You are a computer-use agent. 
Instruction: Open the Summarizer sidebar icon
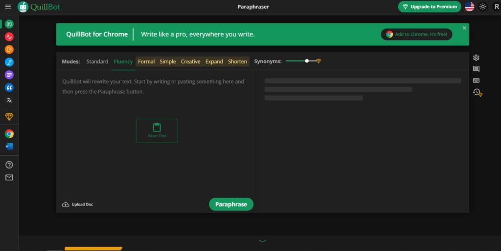point(9,75)
